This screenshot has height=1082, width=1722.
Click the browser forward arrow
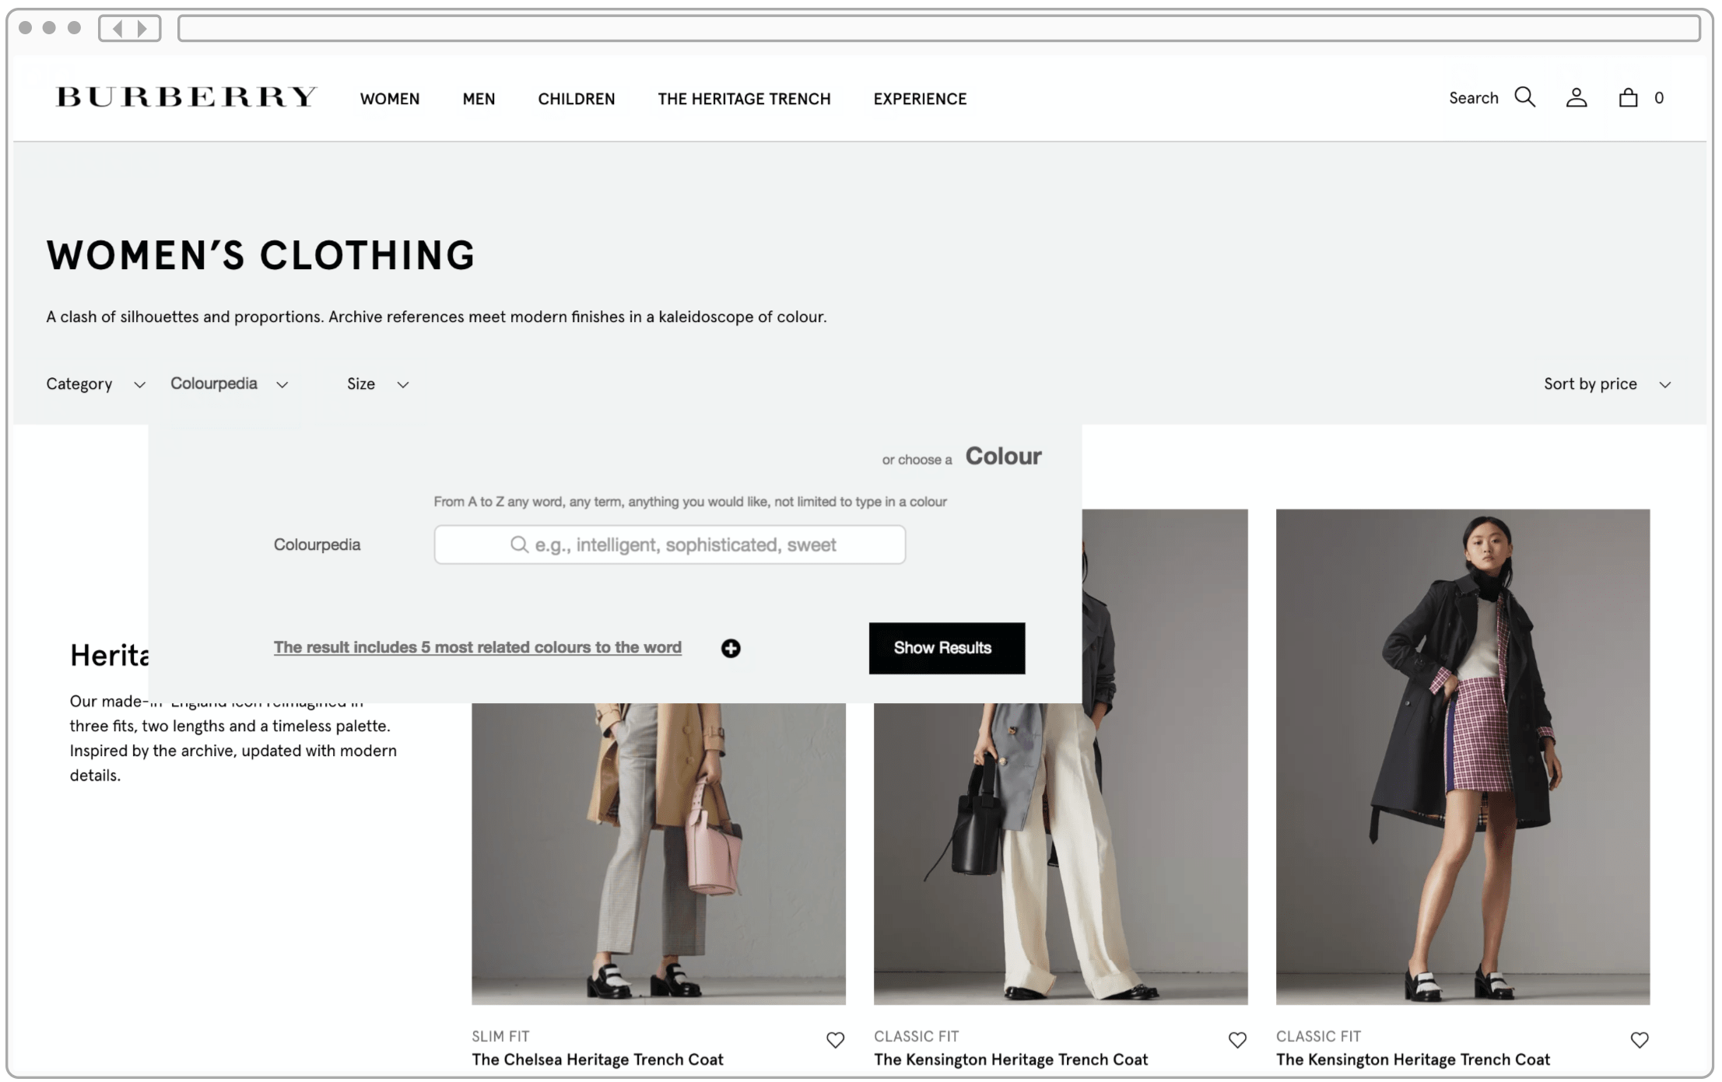[x=142, y=28]
